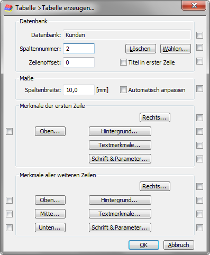Close the Tabelle erzeugen dialog window

click(x=194, y=5)
